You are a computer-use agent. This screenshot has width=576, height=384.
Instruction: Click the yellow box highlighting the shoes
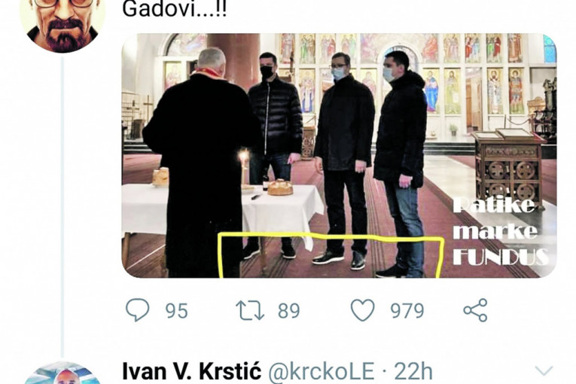pyautogui.click(x=331, y=256)
